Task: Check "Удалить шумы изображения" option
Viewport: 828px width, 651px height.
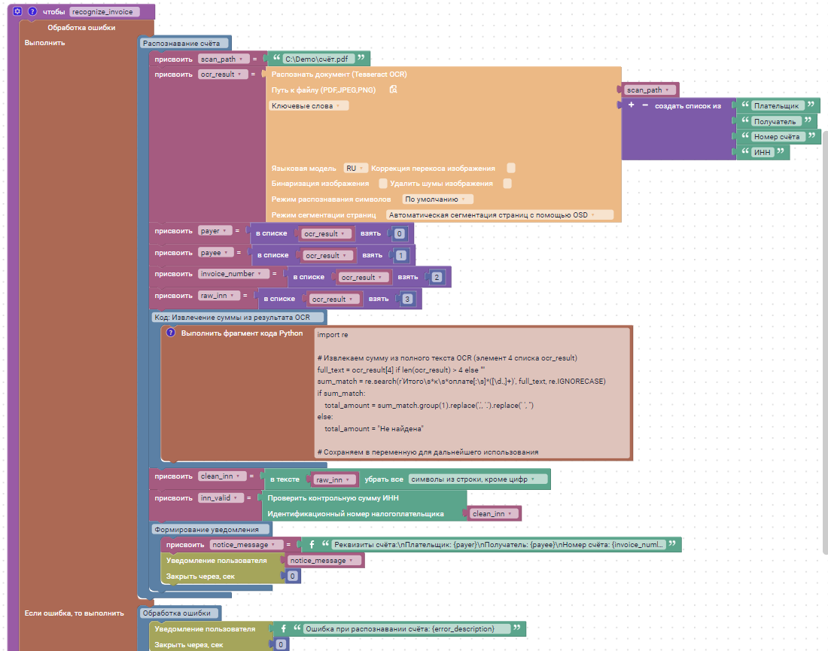Action: point(507,183)
